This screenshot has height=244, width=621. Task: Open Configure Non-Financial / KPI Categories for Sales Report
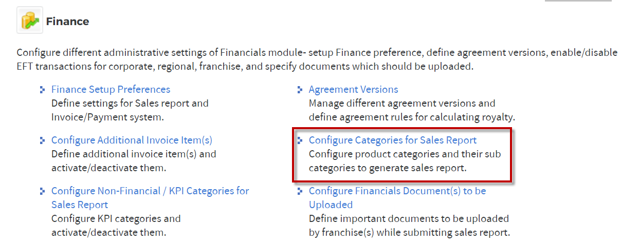(x=150, y=197)
